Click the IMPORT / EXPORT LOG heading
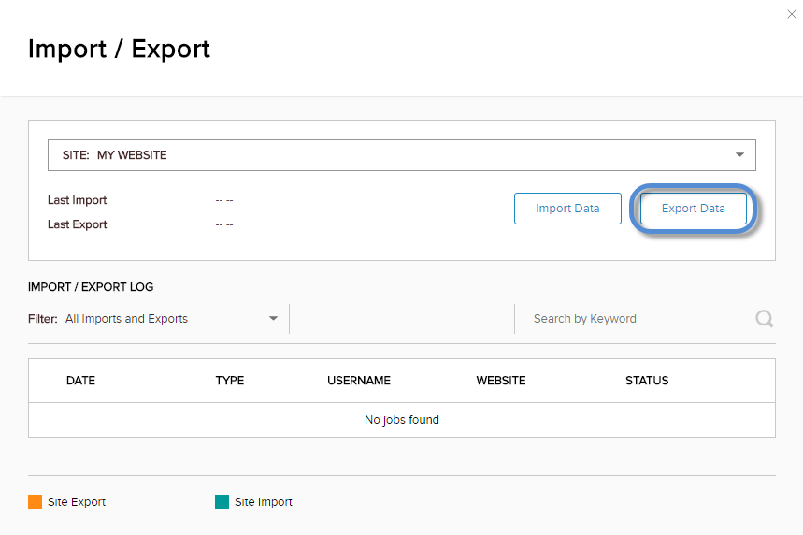 (91, 287)
